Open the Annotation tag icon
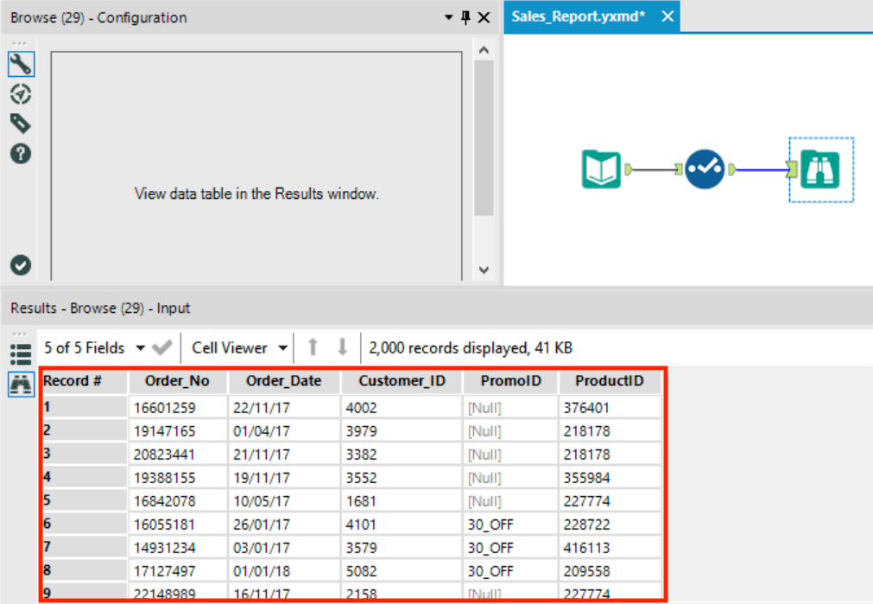Screen dimensions: 873x604 [x=20, y=124]
